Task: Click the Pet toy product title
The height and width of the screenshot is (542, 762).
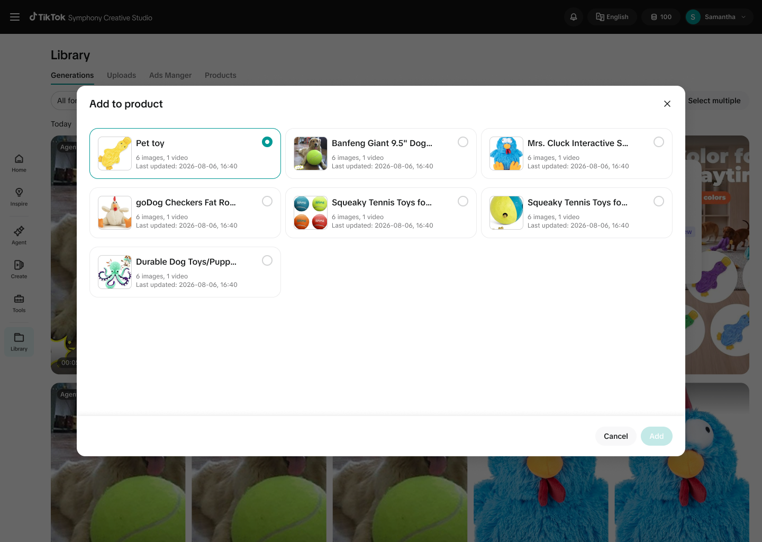Action: coord(150,143)
